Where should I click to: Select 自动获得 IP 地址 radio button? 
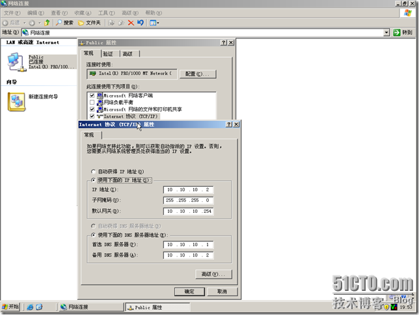(93, 171)
